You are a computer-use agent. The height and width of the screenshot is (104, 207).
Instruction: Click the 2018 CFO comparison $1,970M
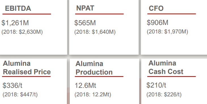point(167,32)
